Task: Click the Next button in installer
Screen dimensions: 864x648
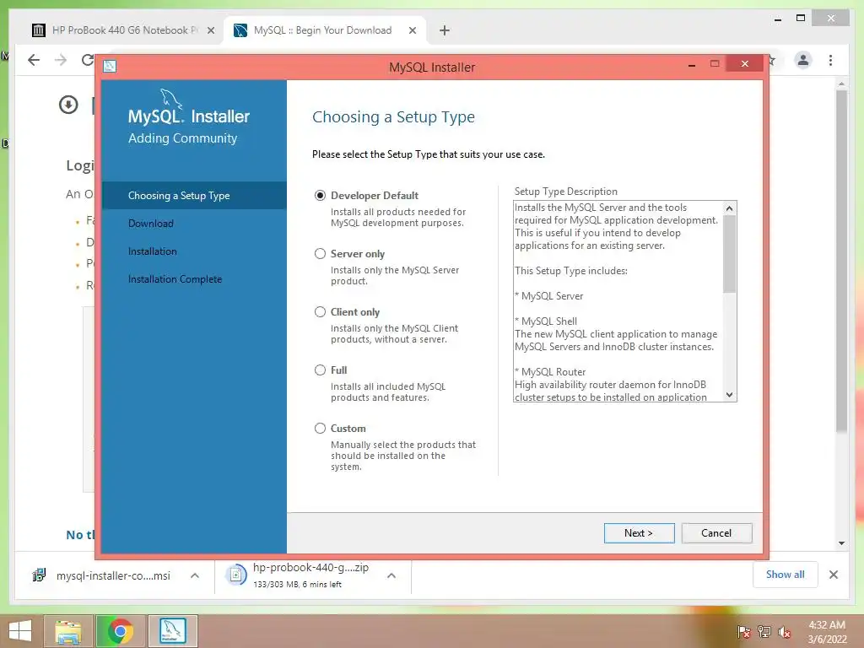Action: (640, 533)
